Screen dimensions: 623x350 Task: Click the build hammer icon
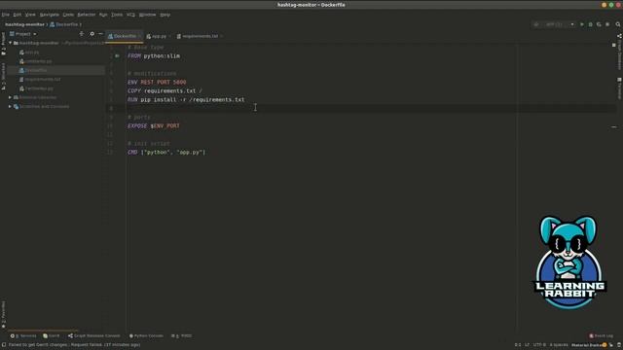[536, 24]
